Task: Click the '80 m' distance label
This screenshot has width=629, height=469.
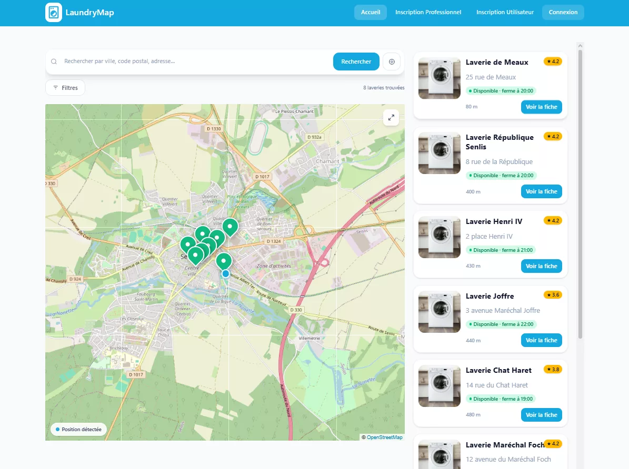Action: tap(471, 107)
